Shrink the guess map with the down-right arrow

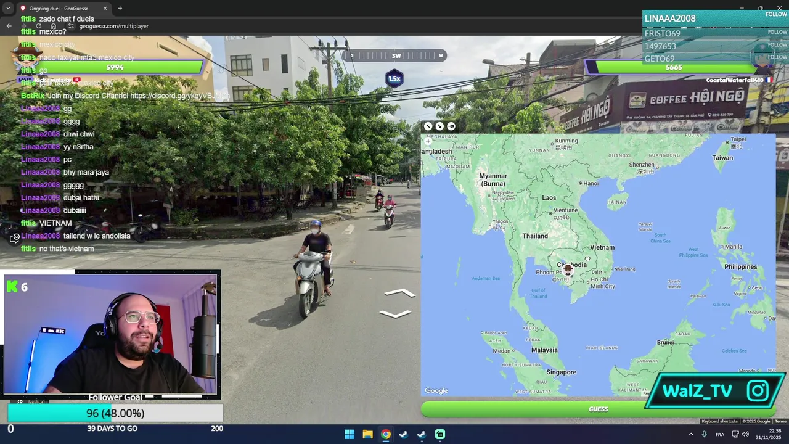[x=439, y=126]
